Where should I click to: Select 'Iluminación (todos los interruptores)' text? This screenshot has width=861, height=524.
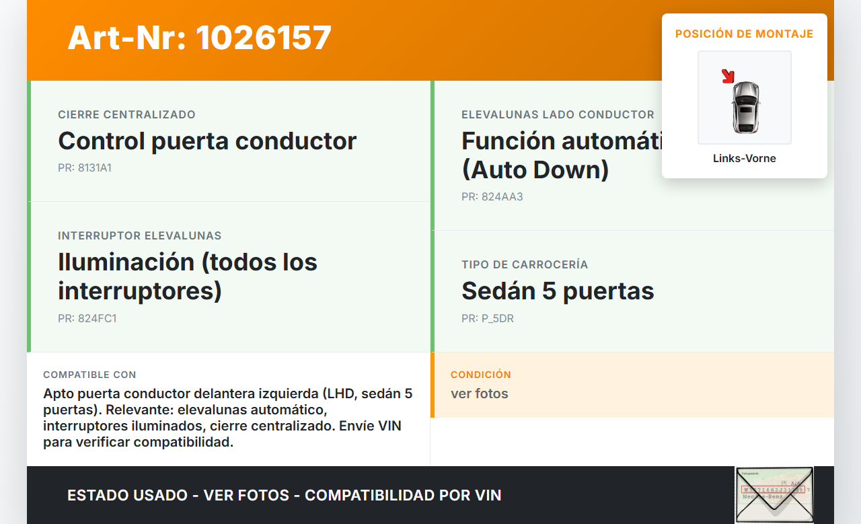point(188,276)
